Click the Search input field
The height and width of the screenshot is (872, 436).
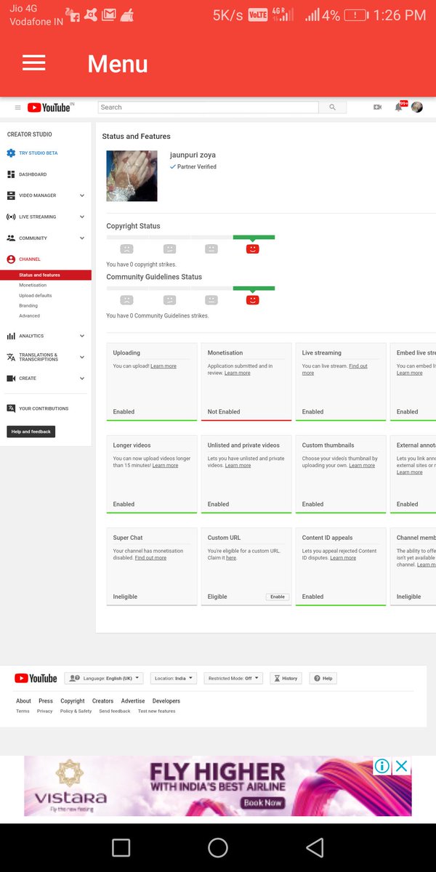[209, 108]
